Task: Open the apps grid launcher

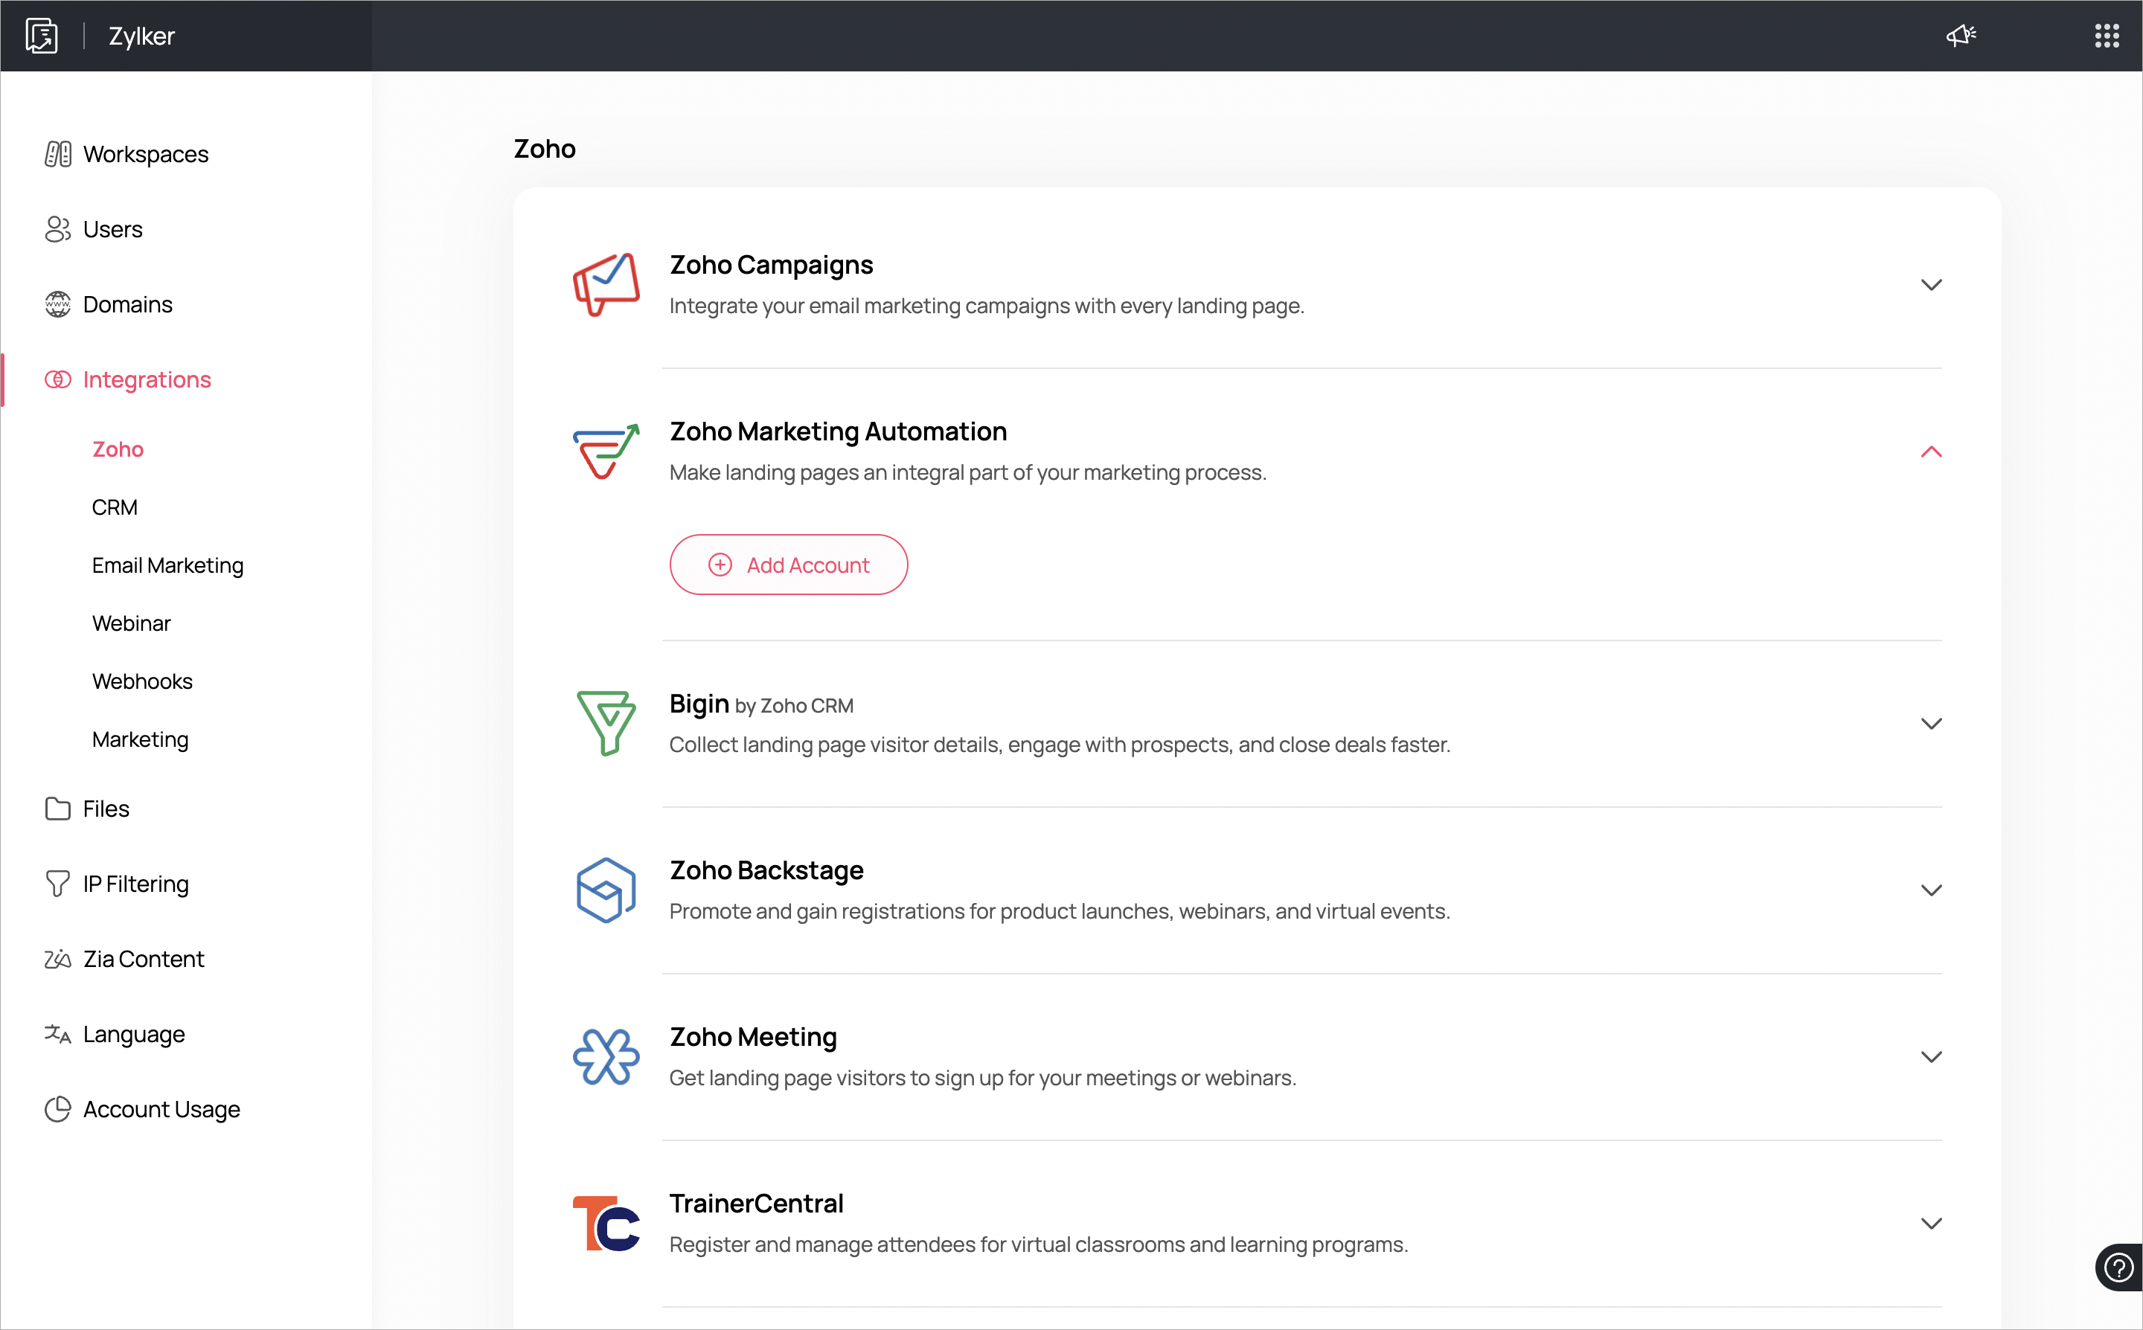Action: click(2106, 35)
